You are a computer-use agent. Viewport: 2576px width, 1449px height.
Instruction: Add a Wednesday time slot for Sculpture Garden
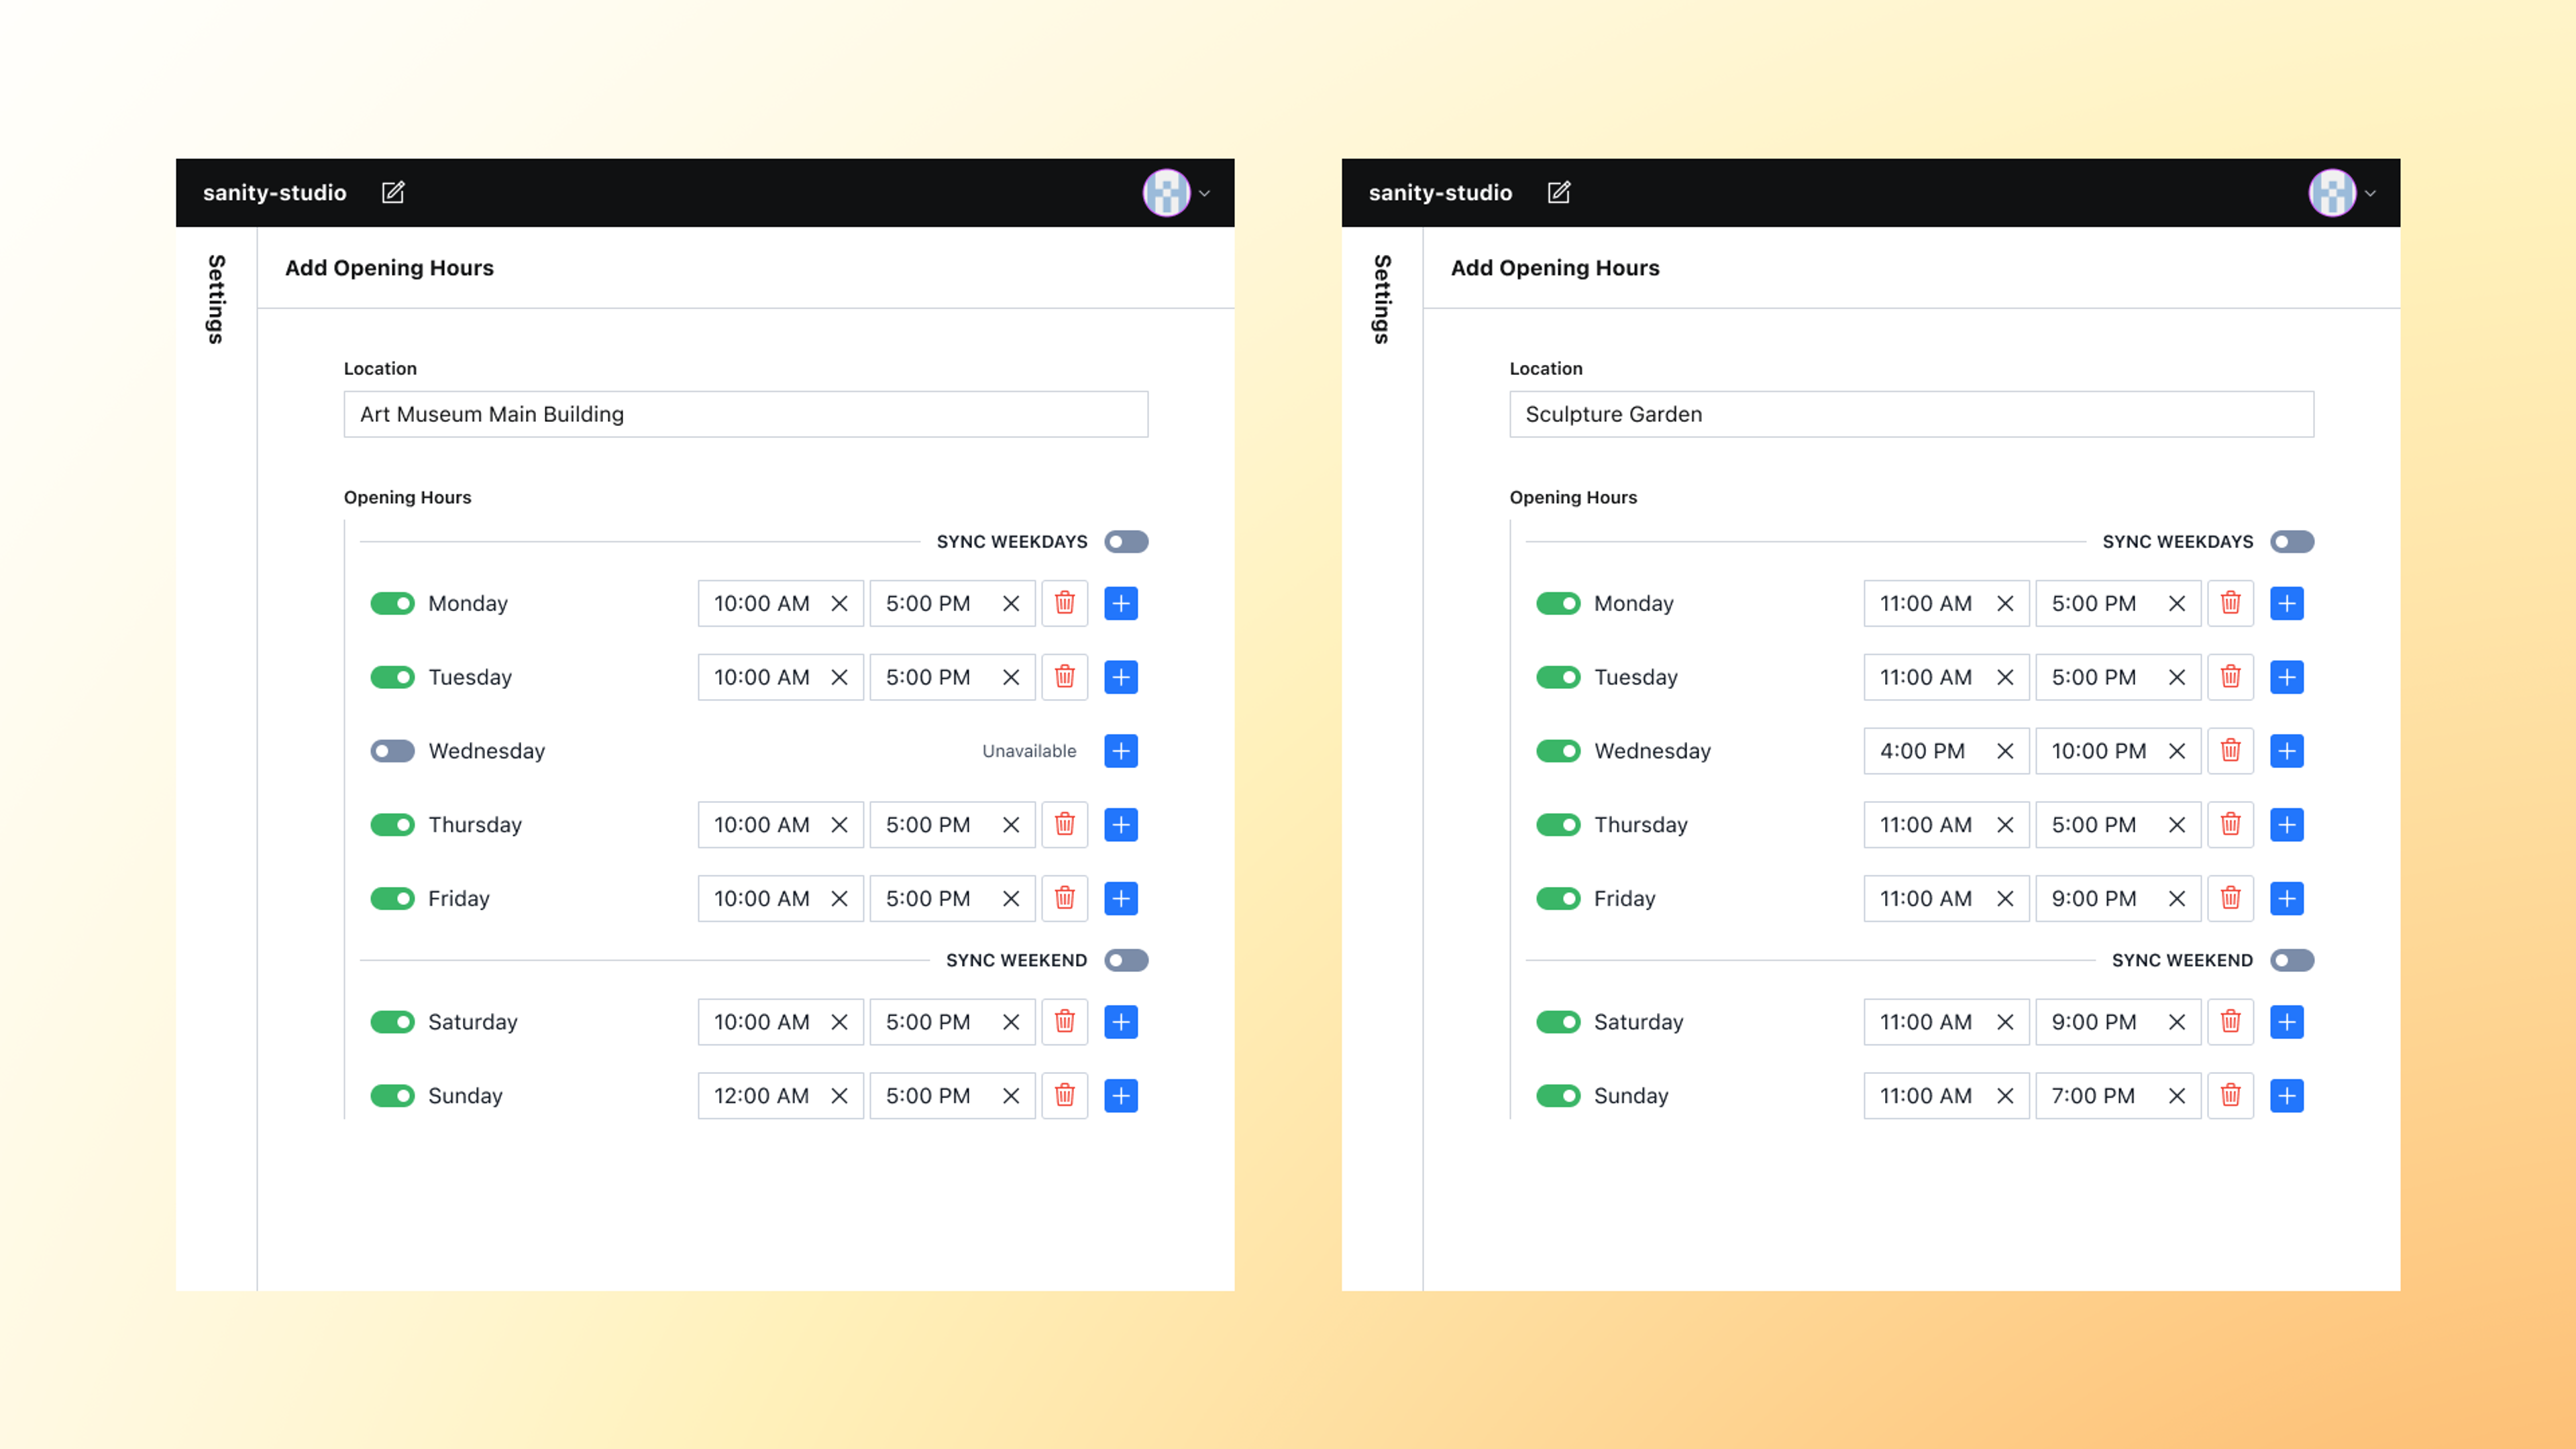(2287, 751)
